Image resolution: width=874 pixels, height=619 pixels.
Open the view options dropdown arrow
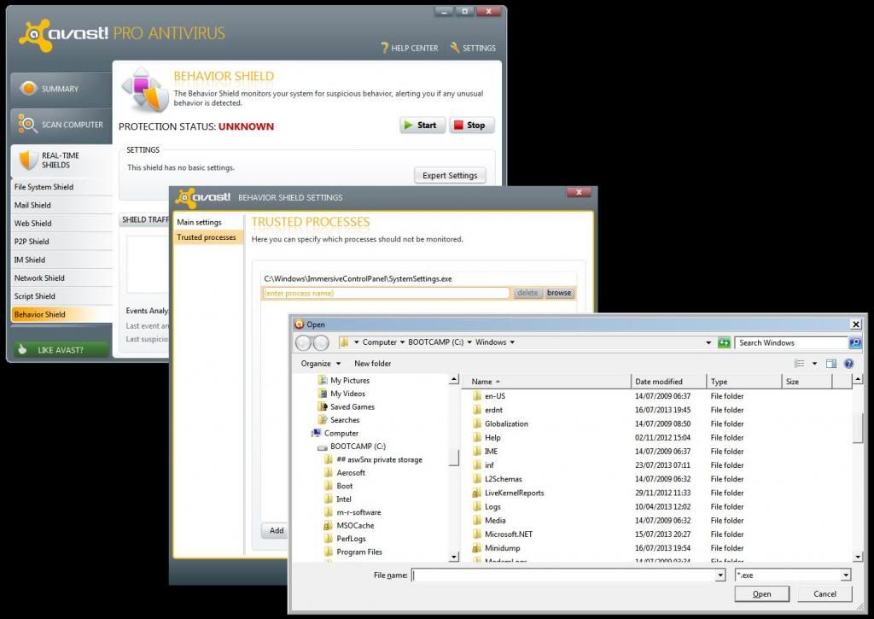pos(814,364)
